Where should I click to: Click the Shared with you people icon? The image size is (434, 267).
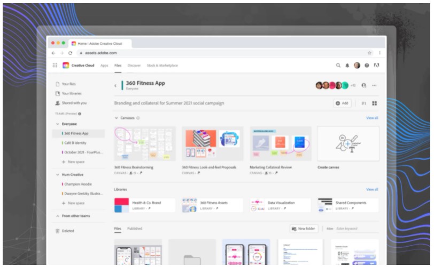pos(57,103)
